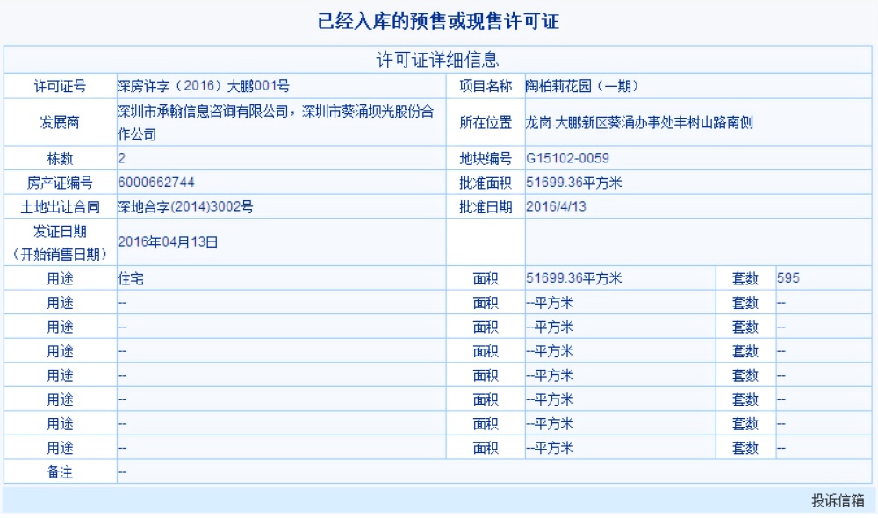The image size is (878, 518).
Task: Click the location 龙岗.大鹏新区葵涌办事处丰树山路南侧
Action: click(x=609, y=122)
